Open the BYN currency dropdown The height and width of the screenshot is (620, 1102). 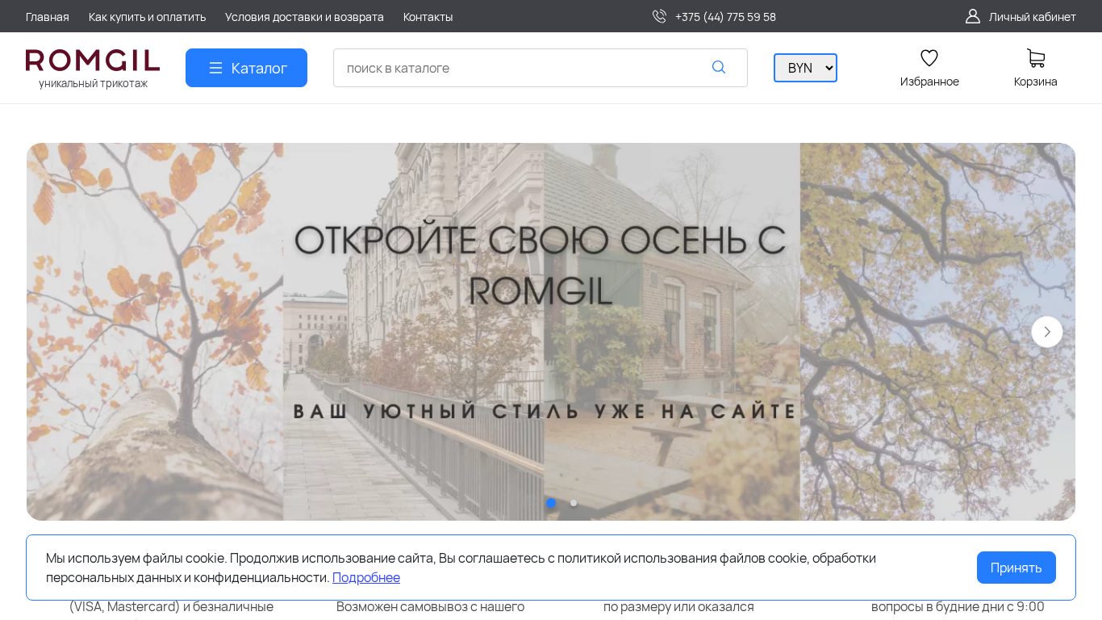point(805,68)
